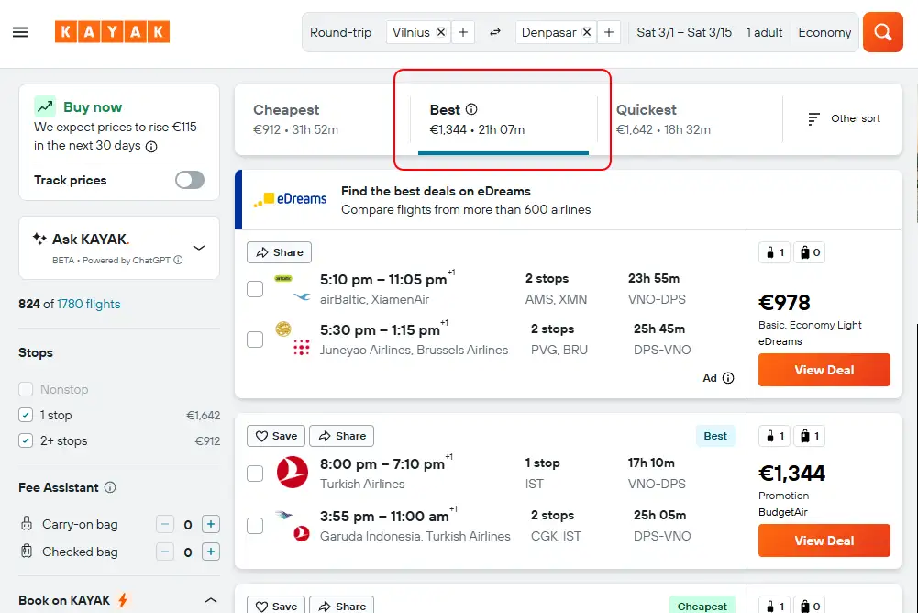918x613 pixels.
Task: Expand the Ask KAYAK panel
Action: coord(199,248)
